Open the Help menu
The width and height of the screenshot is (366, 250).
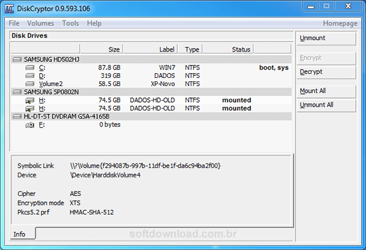(x=94, y=23)
